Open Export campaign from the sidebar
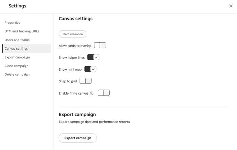 17,57
